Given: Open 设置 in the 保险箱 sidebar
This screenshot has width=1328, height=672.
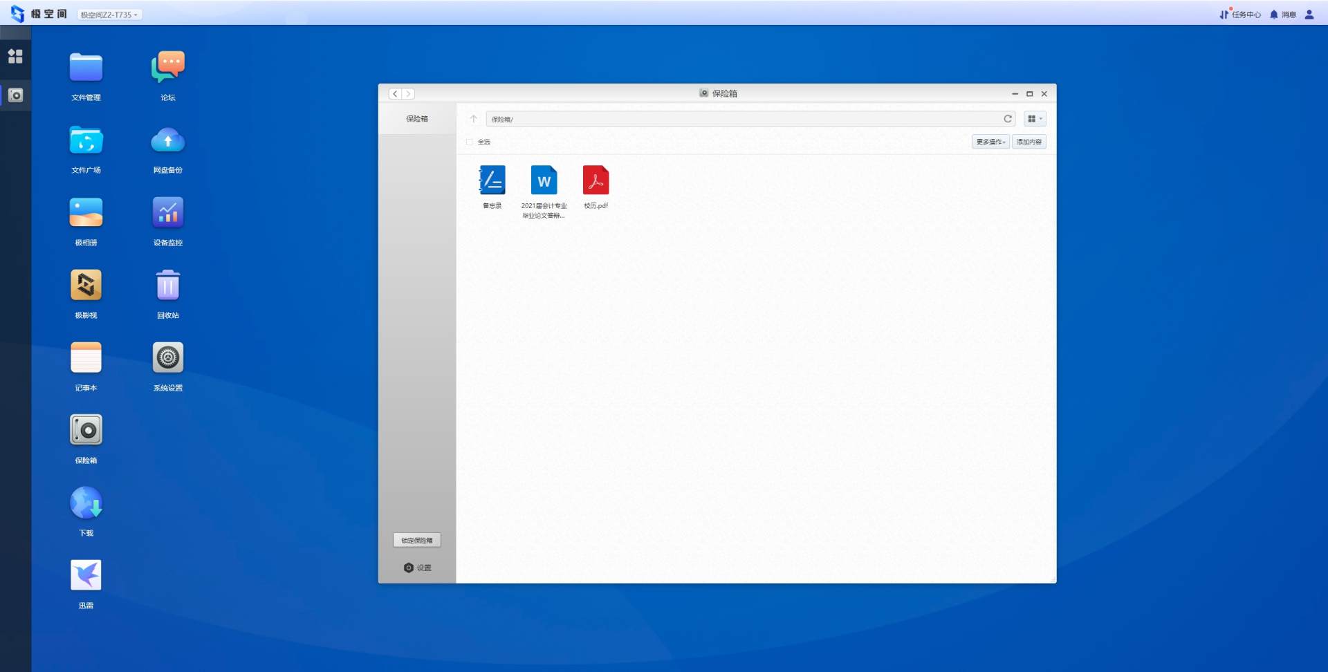Looking at the screenshot, I should coord(418,568).
